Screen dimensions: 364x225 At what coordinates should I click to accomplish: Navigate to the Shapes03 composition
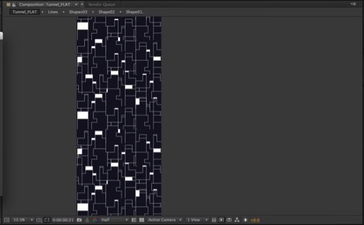click(x=78, y=12)
